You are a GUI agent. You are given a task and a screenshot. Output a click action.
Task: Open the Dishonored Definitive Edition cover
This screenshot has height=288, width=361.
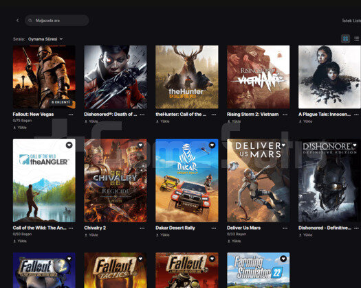[x=329, y=180]
